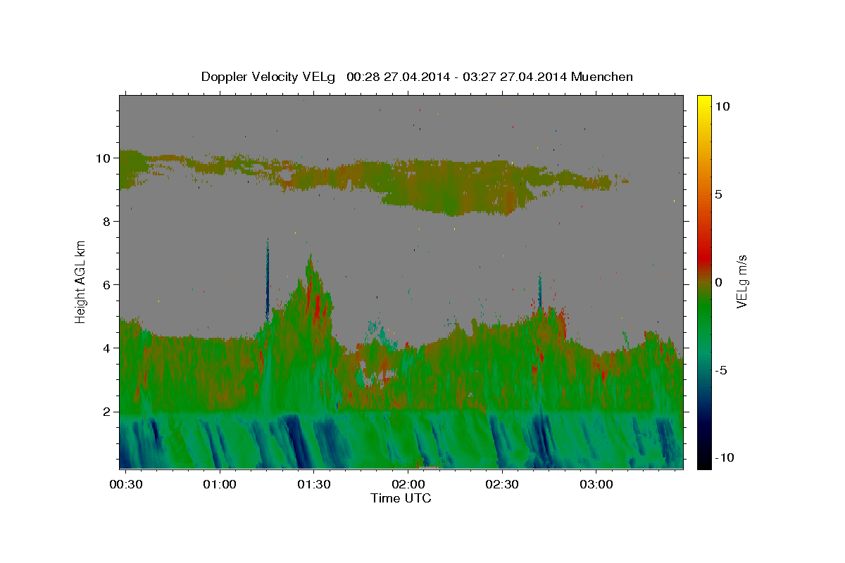845x563 pixels.
Task: Click the 'VELg m/s' colorbar label
Action: coord(741,281)
